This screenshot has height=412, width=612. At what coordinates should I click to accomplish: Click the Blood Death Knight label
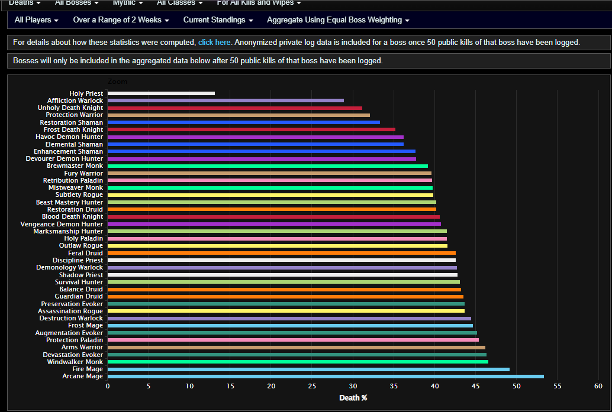click(x=73, y=217)
